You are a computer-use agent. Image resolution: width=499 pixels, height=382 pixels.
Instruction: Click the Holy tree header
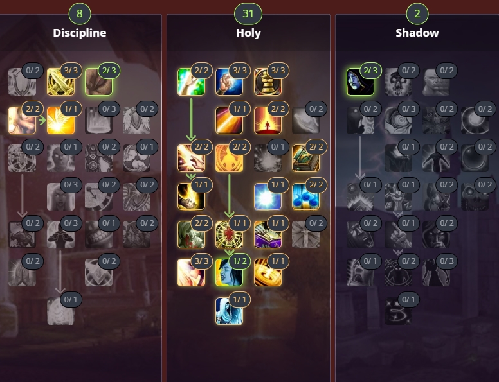tap(248, 33)
